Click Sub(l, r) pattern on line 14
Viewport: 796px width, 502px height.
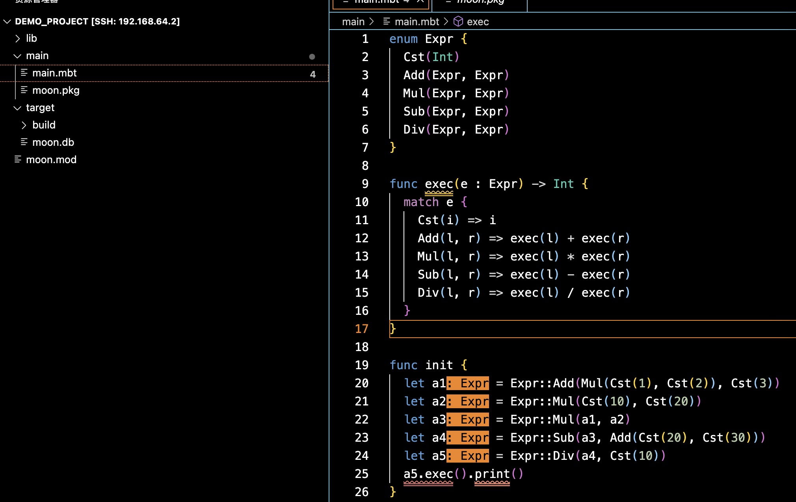point(449,274)
